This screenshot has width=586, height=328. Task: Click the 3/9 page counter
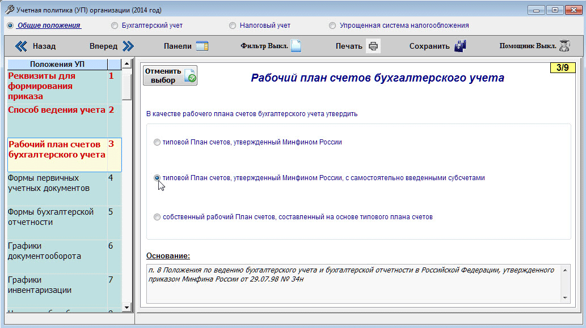pos(562,68)
